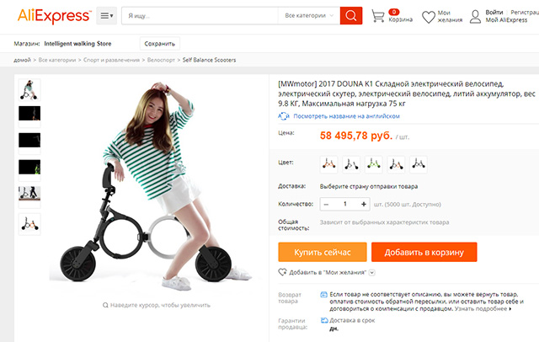The height and width of the screenshot is (342, 539).
Task: Increase quantity with the plus button
Action: [x=364, y=204]
